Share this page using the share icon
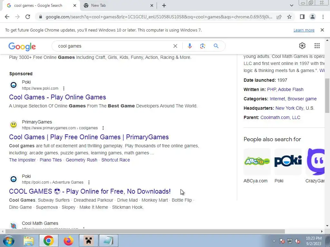This screenshot has height=247, width=330. pos(279,17)
